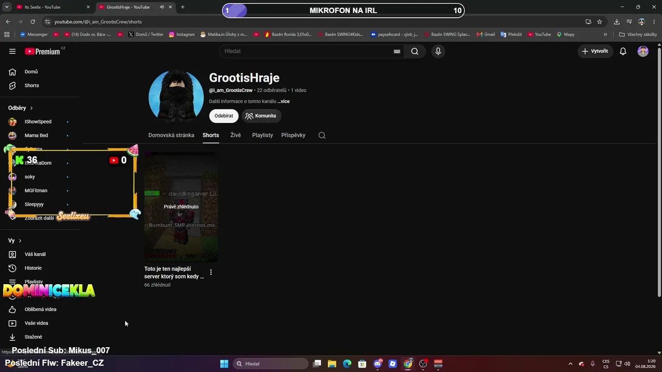Open the tab search dropdown arrow
This screenshot has height=372, width=662.
coord(7,7)
